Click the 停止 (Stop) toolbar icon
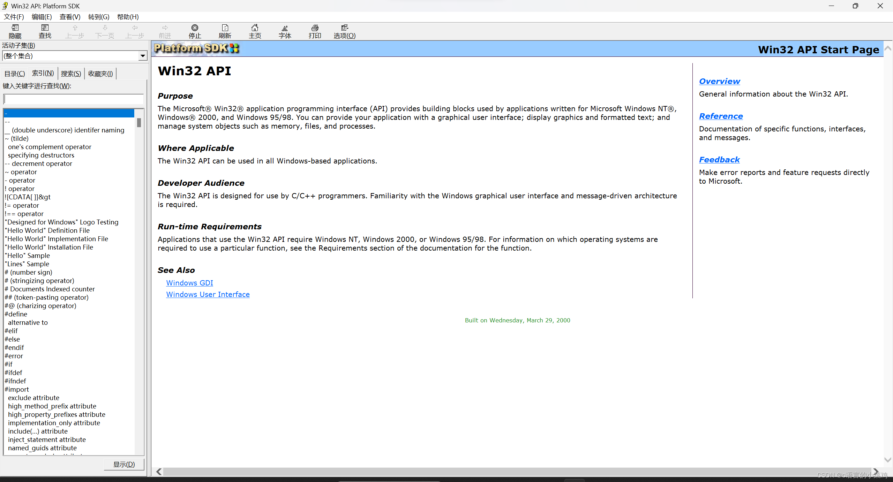The image size is (893, 482). click(195, 31)
